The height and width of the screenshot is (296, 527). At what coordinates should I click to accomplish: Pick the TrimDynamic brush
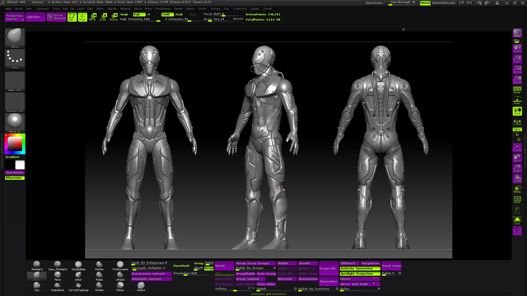120,266
